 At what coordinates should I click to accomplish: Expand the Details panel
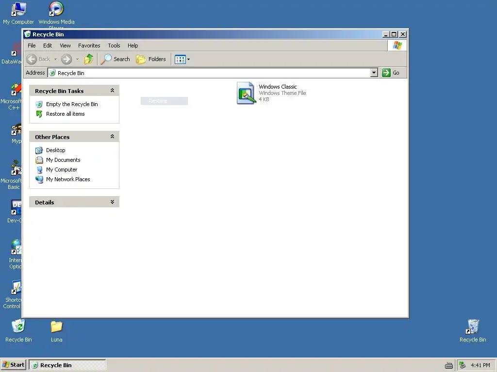click(x=112, y=202)
